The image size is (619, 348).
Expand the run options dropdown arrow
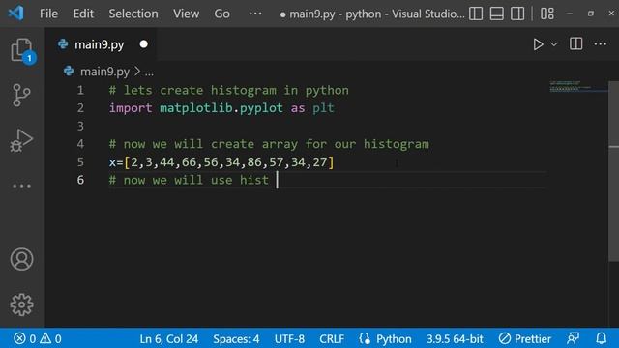pyautogui.click(x=554, y=44)
